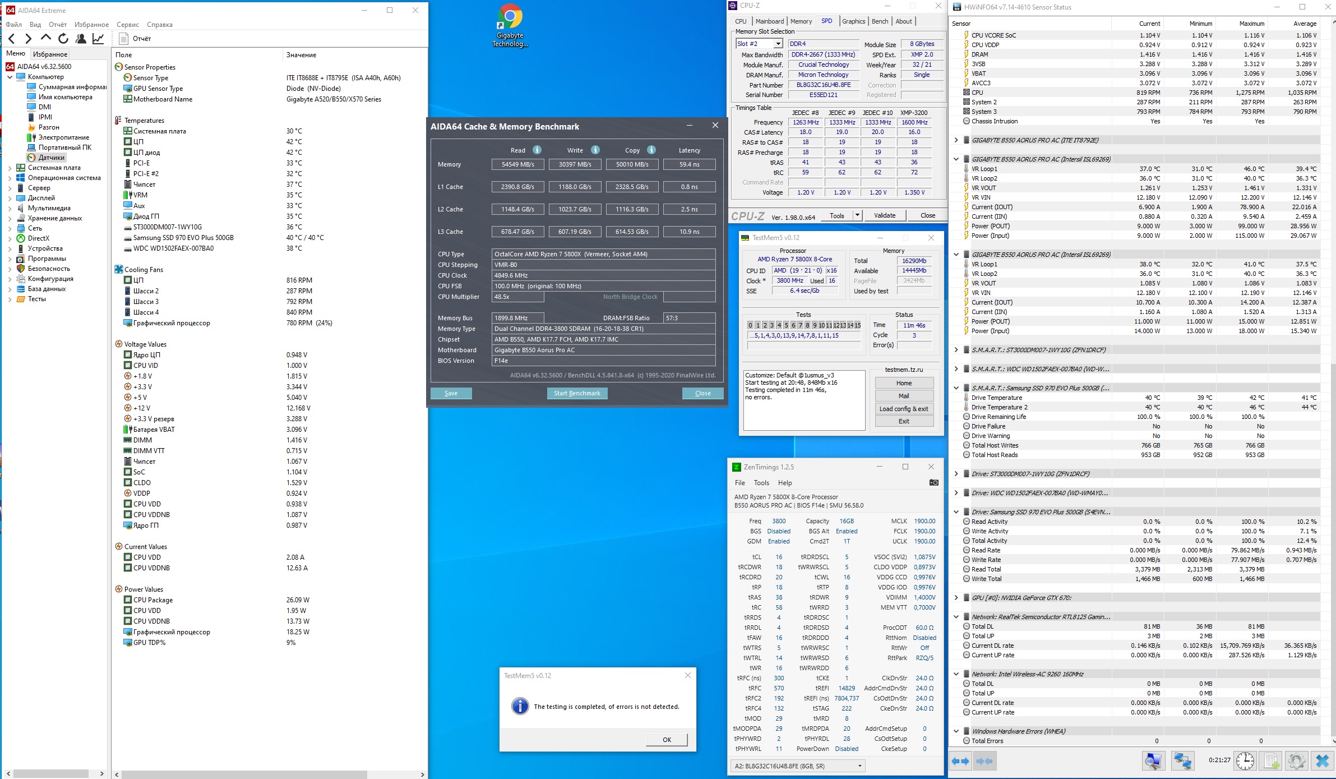Click HWiNFO log file icon with plus
The height and width of the screenshot is (779, 1336).
[x=1271, y=760]
